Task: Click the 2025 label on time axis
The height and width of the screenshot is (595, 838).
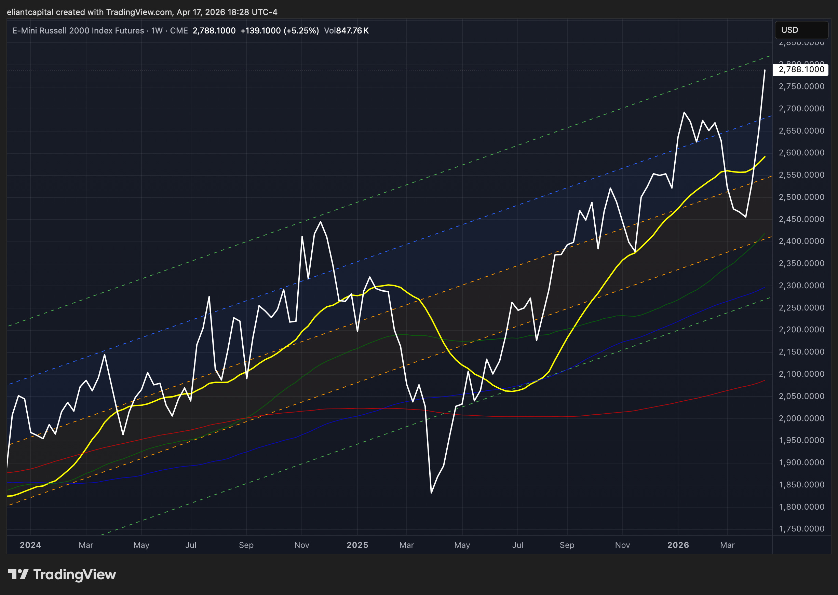Action: click(x=357, y=545)
